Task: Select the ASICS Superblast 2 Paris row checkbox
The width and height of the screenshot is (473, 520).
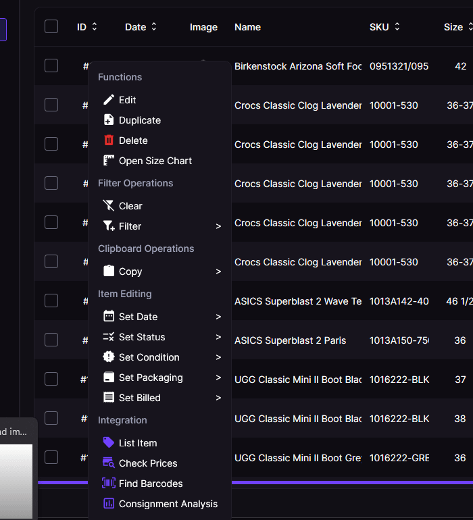Action: click(51, 340)
